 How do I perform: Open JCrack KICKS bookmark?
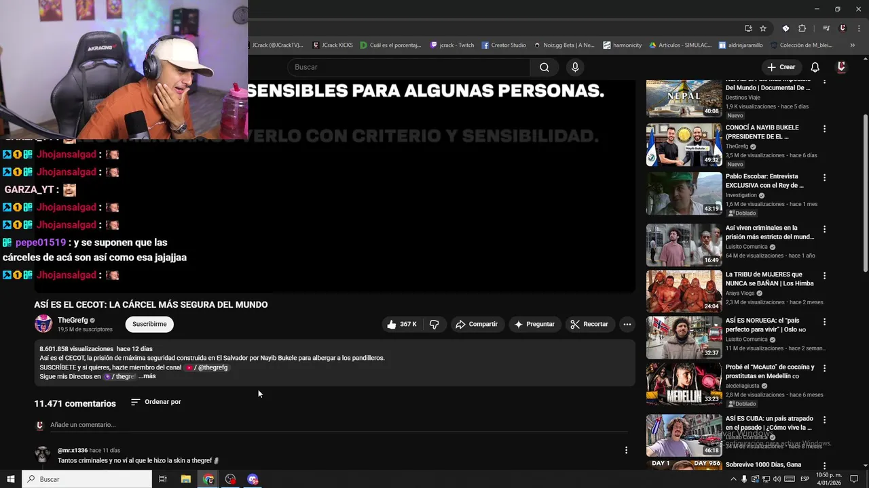pyautogui.click(x=333, y=45)
